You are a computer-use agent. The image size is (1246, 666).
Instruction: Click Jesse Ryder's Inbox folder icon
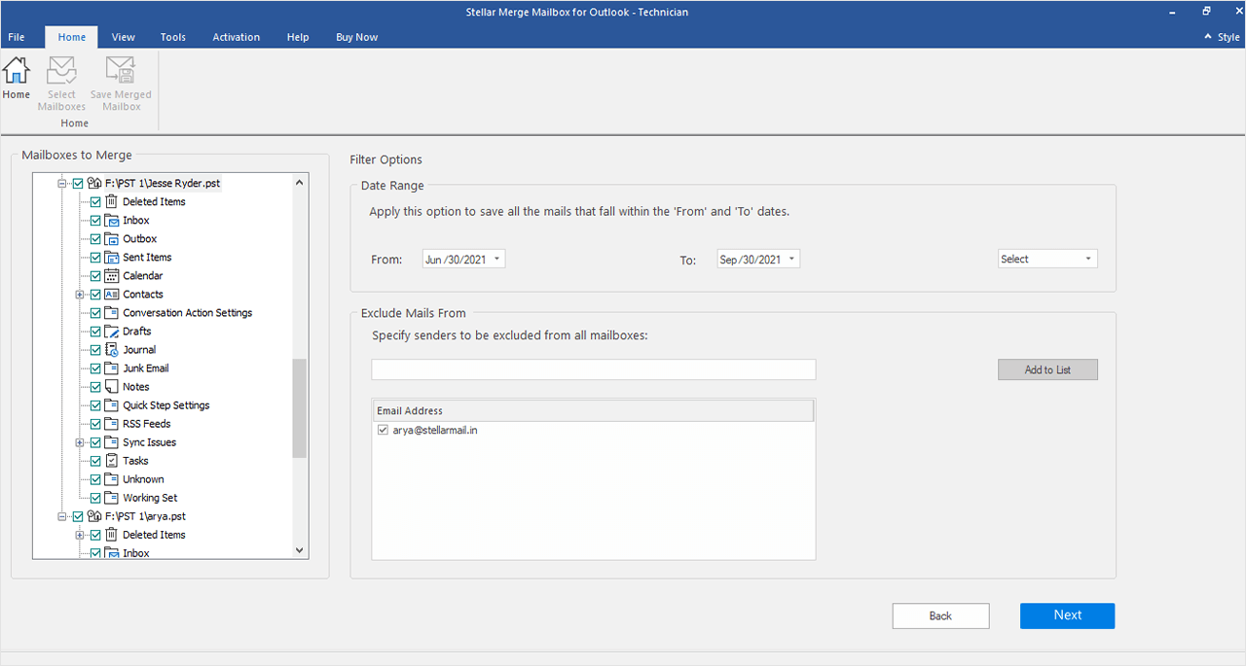pos(112,220)
